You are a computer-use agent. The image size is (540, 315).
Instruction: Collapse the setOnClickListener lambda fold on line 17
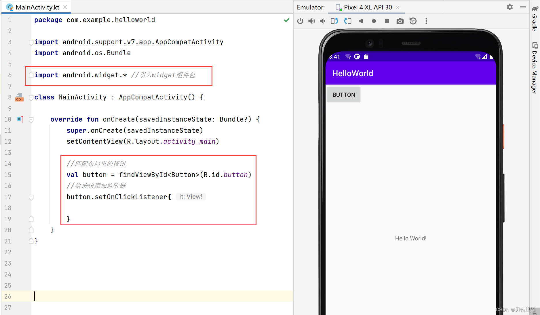31,197
